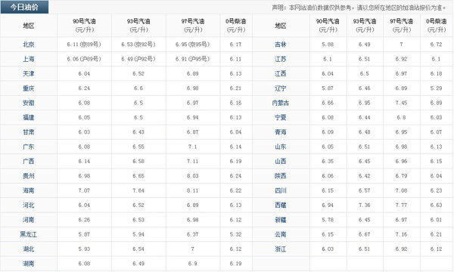Open the 安徽 region link
This screenshot has height=272, width=454.
coord(29,103)
